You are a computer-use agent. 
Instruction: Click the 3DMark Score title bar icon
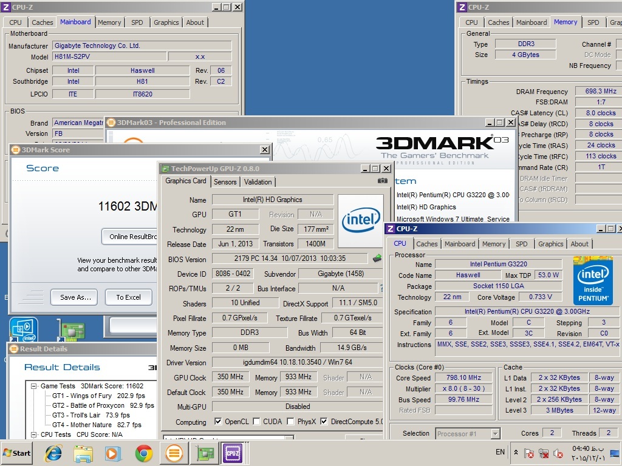tap(16, 150)
